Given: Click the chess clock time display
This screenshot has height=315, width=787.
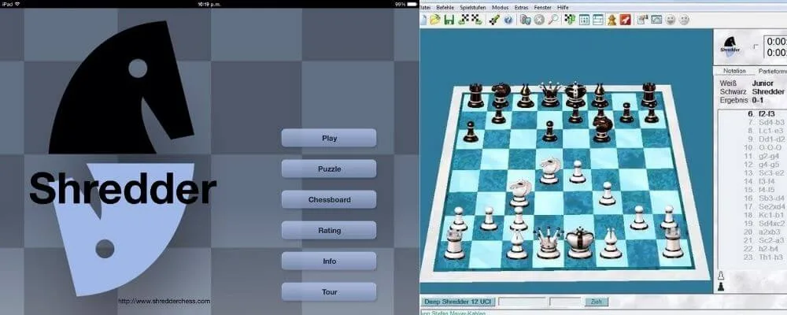Looking at the screenshot, I should pyautogui.click(x=775, y=46).
